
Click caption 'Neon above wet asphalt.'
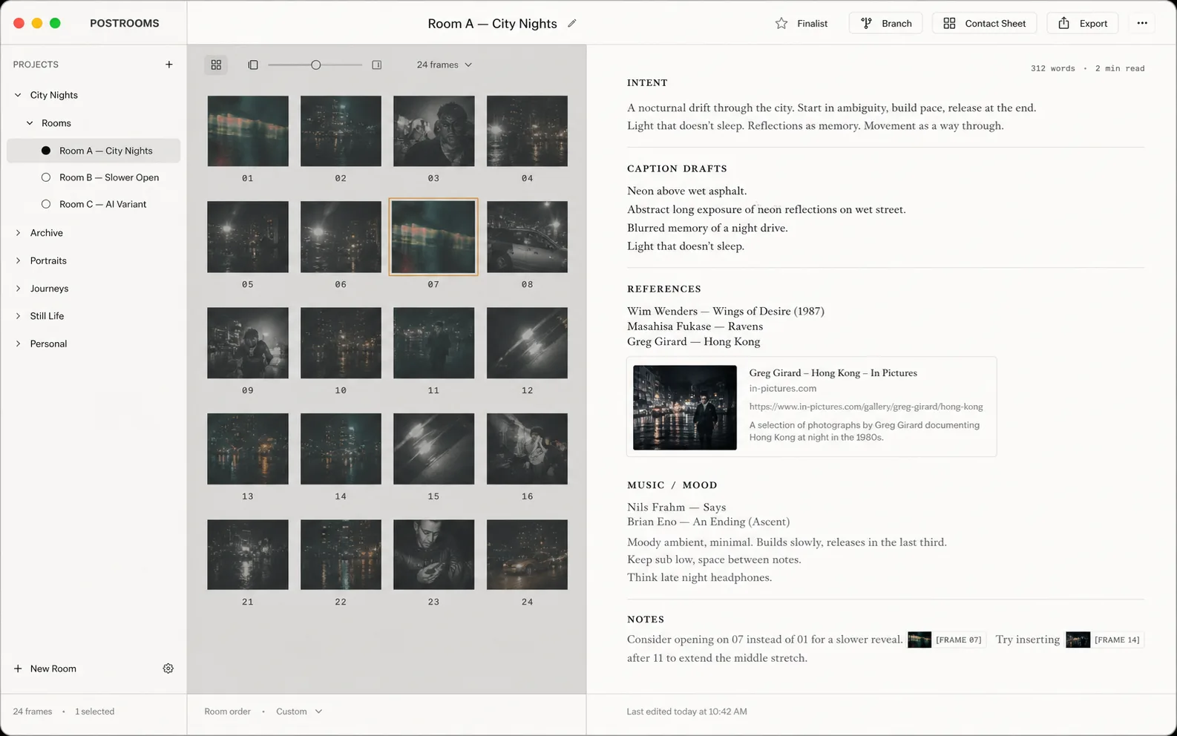click(x=687, y=191)
